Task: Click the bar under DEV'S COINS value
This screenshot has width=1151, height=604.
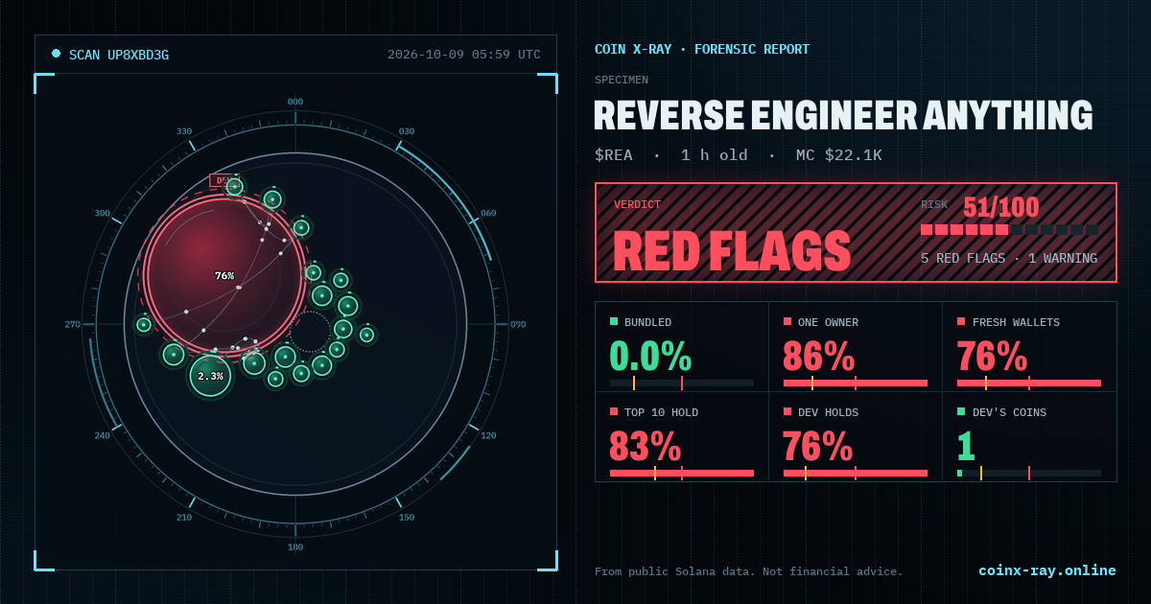Action: coord(1029,473)
